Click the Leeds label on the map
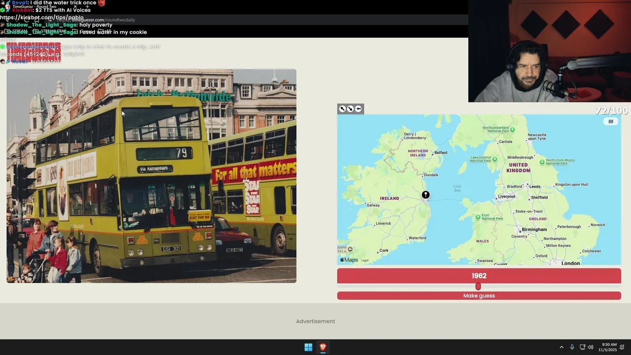Viewport: 631px width, 355px height. 535,187
